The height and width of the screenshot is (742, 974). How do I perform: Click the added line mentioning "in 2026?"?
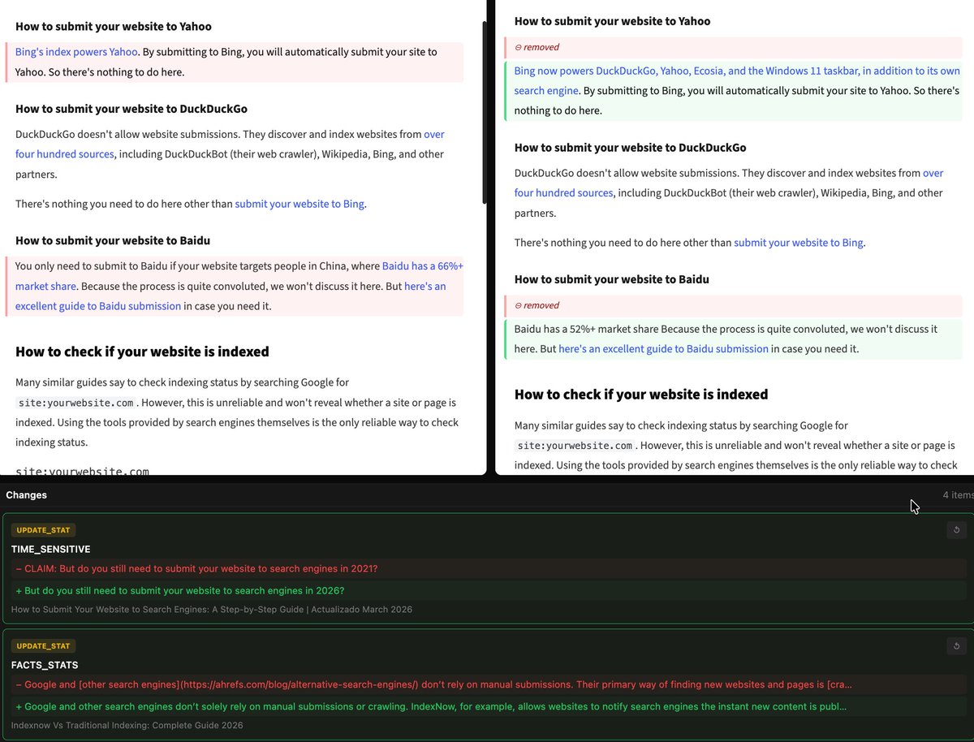tap(489, 591)
